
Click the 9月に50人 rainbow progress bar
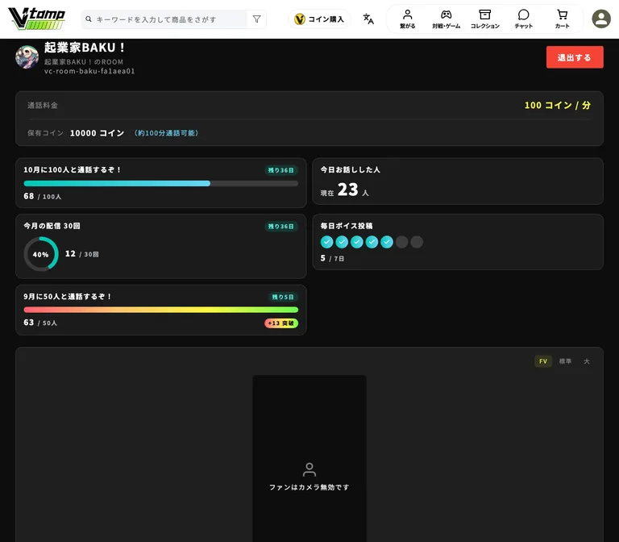[x=160, y=310]
